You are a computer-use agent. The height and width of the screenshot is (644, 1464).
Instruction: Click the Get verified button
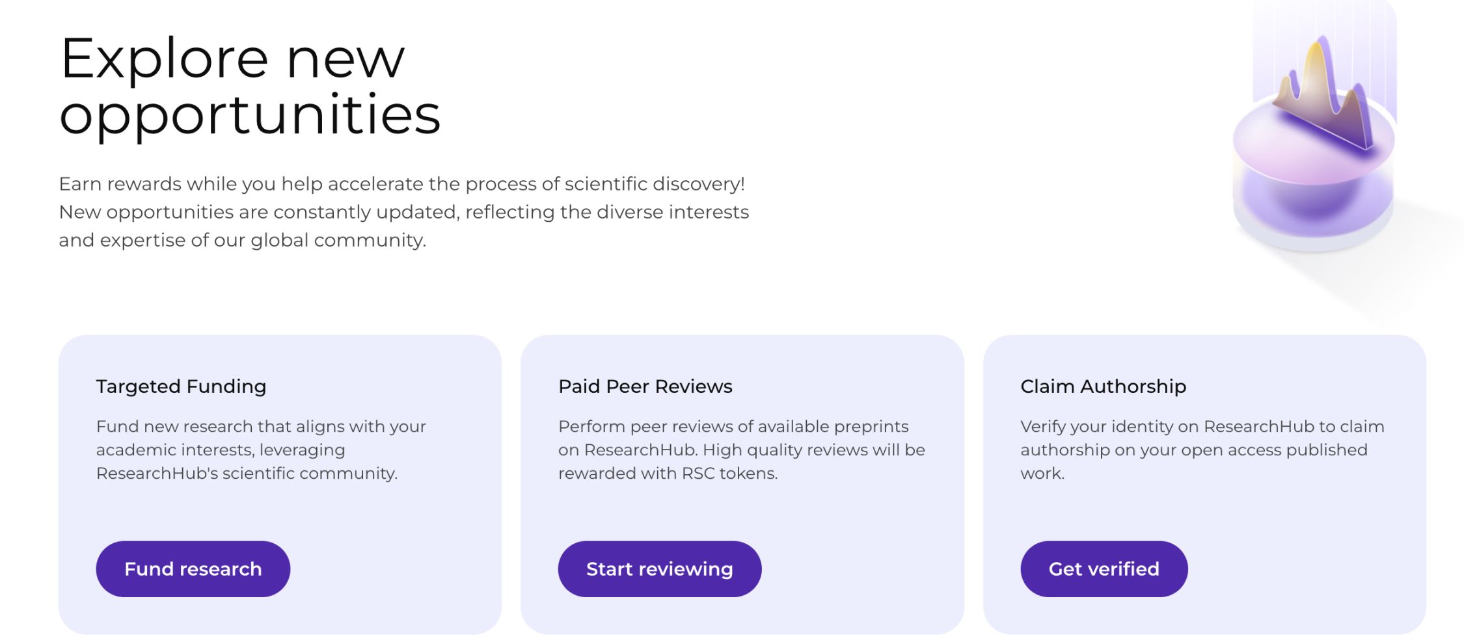pos(1104,569)
